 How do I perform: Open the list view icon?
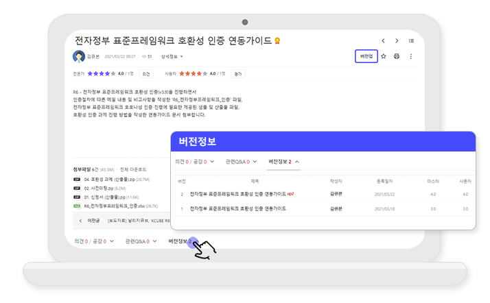(x=411, y=41)
